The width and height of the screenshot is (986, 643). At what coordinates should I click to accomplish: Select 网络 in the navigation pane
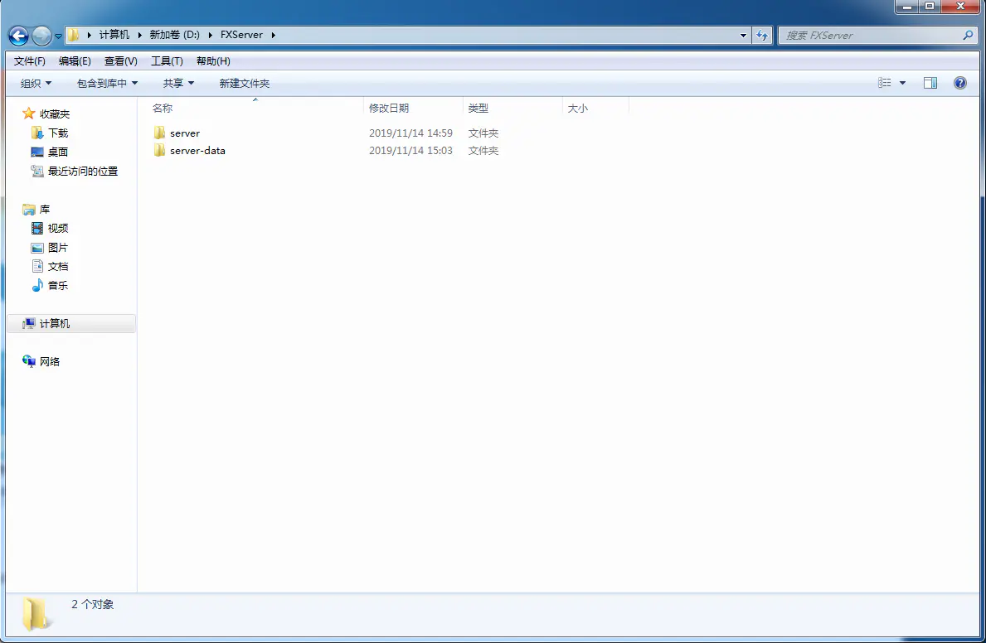click(x=50, y=361)
